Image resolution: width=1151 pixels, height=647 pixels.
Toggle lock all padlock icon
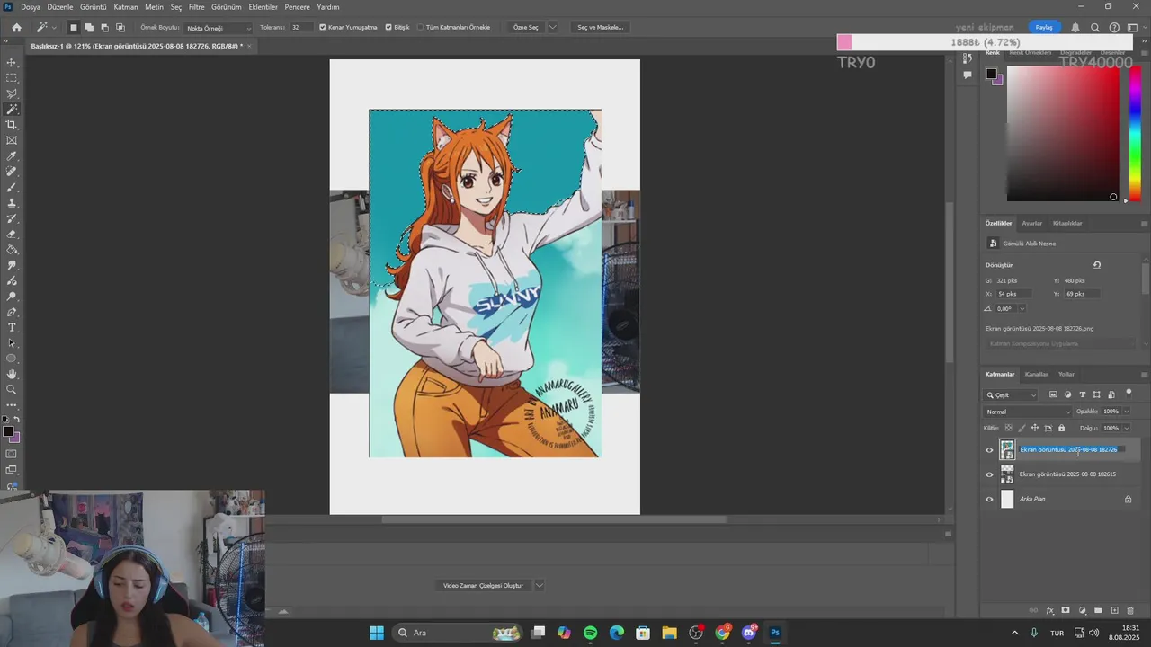[1061, 428]
